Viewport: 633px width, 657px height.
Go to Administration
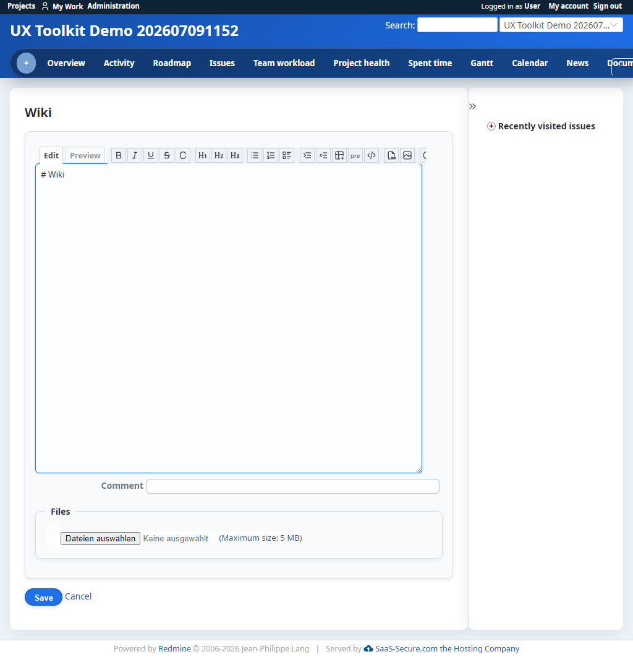click(x=114, y=6)
